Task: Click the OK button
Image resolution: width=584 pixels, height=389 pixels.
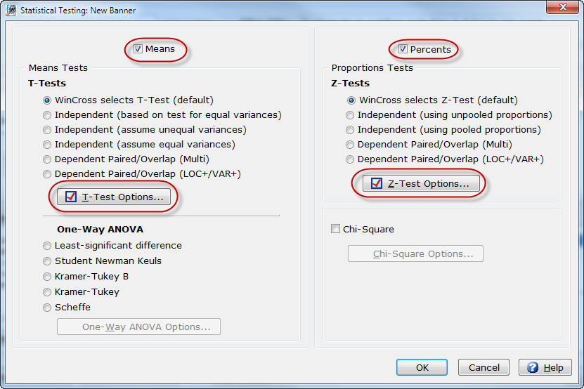Action: 422,367
